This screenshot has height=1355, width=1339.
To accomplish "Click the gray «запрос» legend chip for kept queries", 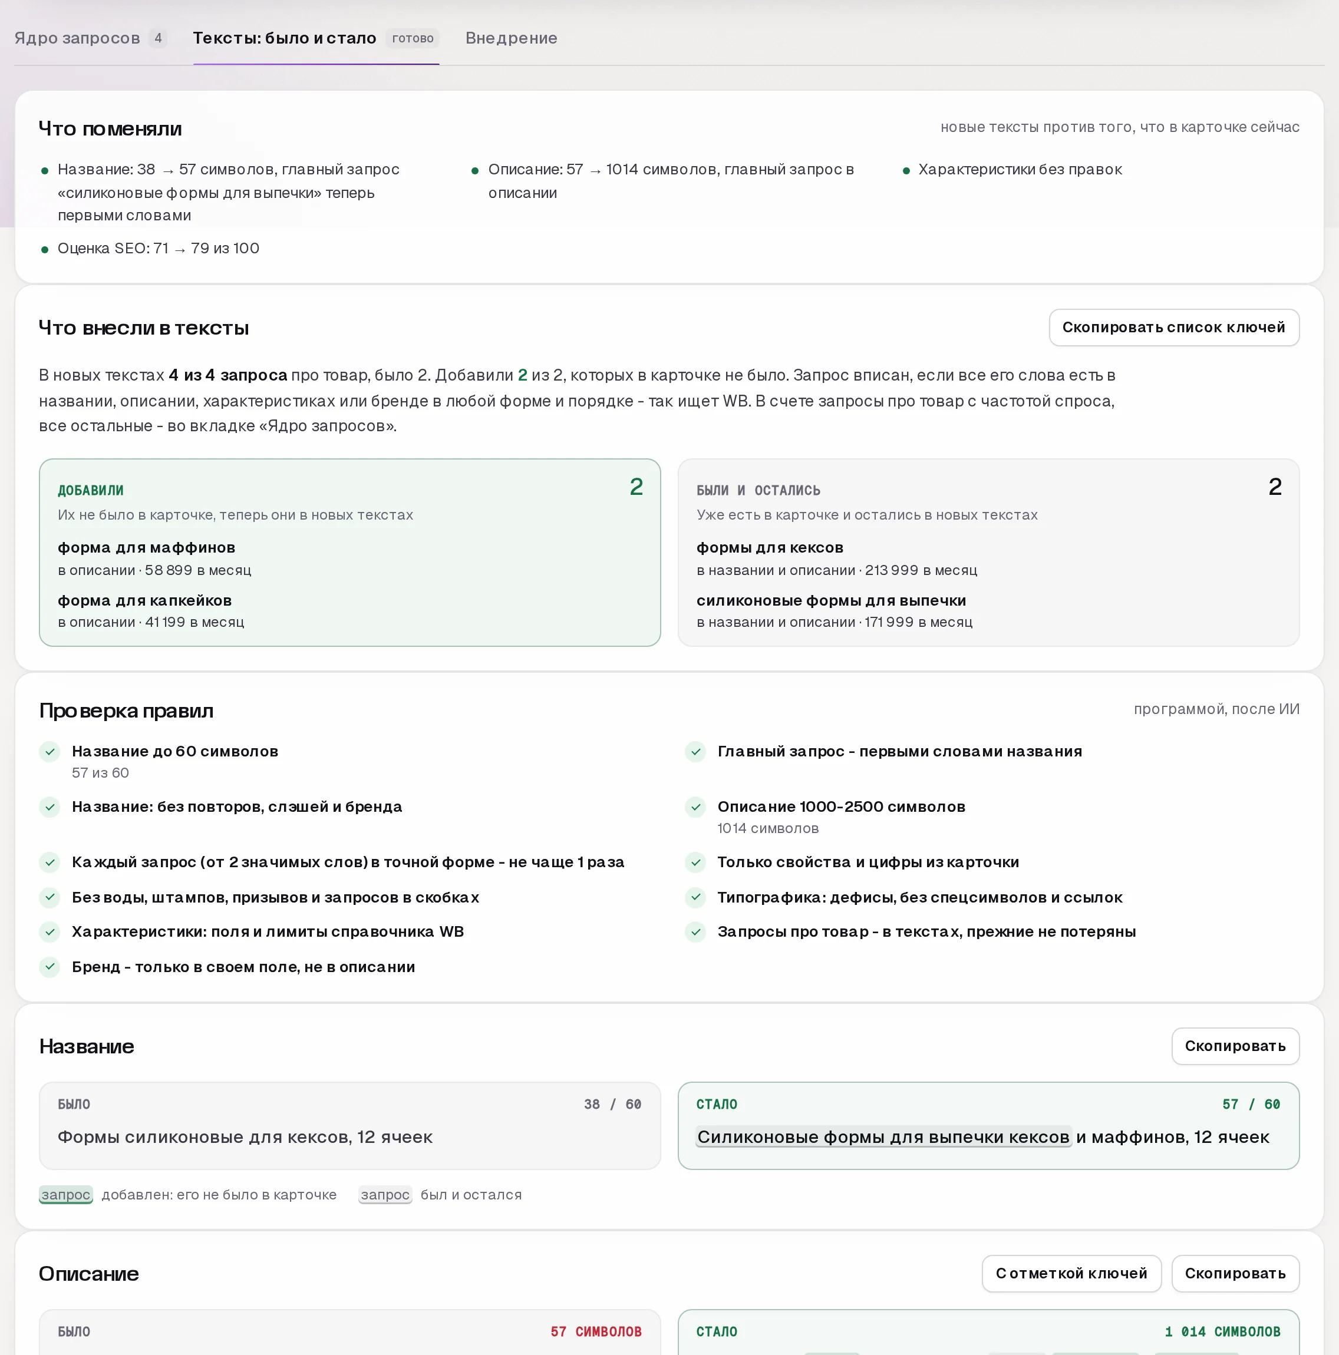I will [385, 1194].
